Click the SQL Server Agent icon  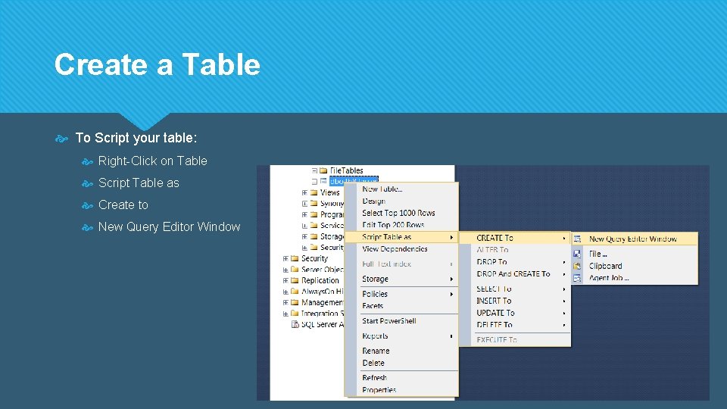click(295, 324)
